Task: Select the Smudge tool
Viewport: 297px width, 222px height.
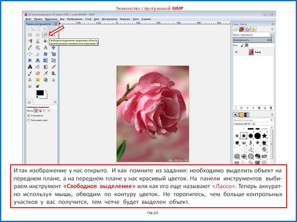Action: coord(30,86)
